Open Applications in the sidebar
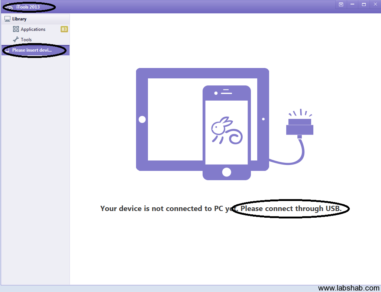The image size is (381, 292). pyautogui.click(x=33, y=29)
